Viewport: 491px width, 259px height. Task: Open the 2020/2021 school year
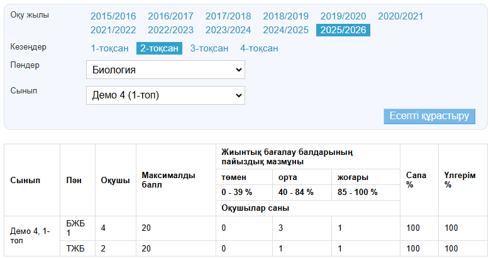(400, 16)
